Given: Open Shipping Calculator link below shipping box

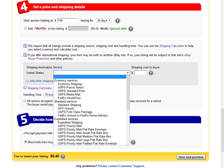Looking at the screenshot, I should coord(40,88).
